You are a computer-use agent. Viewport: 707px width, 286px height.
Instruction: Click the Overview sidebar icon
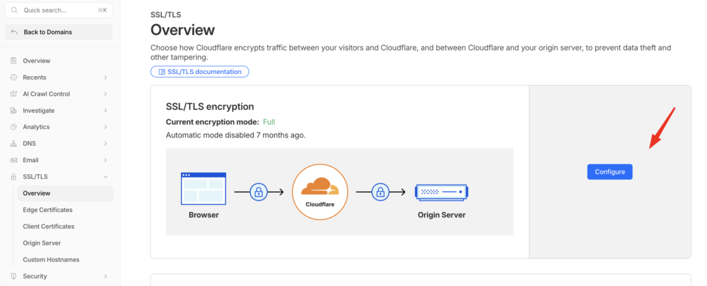coord(14,61)
